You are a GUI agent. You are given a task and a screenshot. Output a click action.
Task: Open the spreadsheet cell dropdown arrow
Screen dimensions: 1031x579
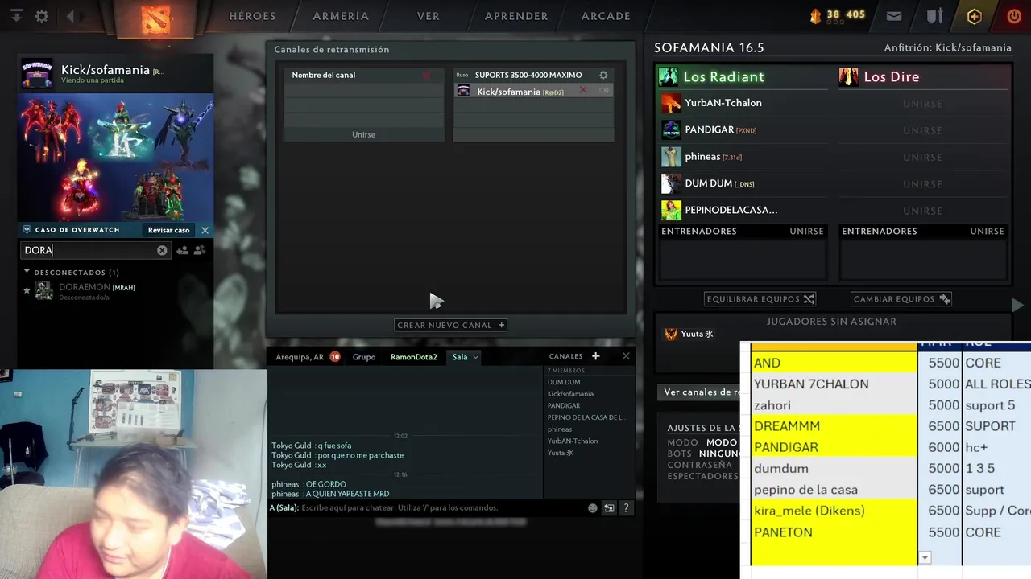925,557
